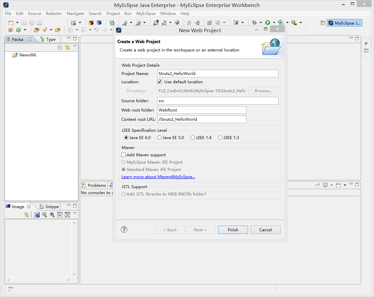Click the Source folder input field

(x=218, y=101)
